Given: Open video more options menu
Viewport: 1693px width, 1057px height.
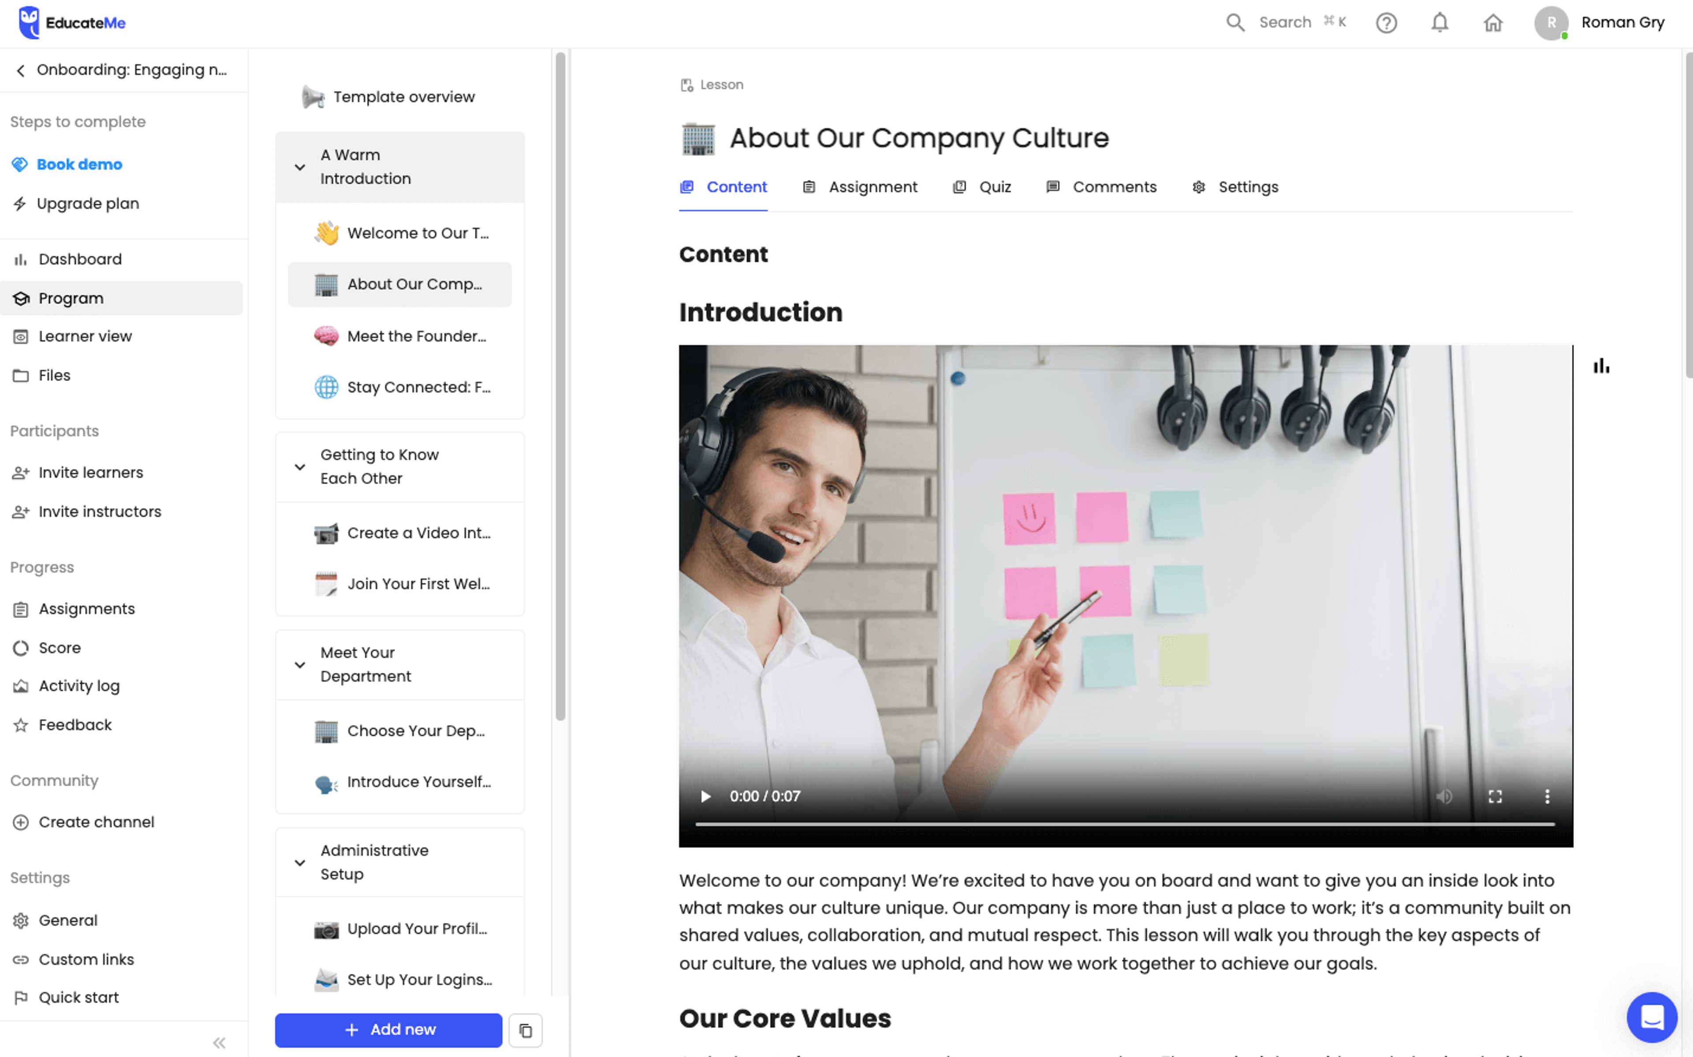Looking at the screenshot, I should (x=1546, y=796).
